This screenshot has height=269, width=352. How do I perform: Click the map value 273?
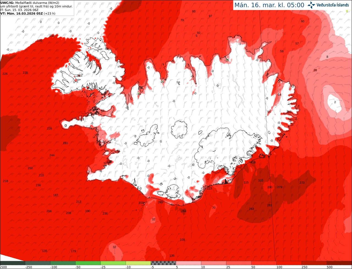(302, 183)
